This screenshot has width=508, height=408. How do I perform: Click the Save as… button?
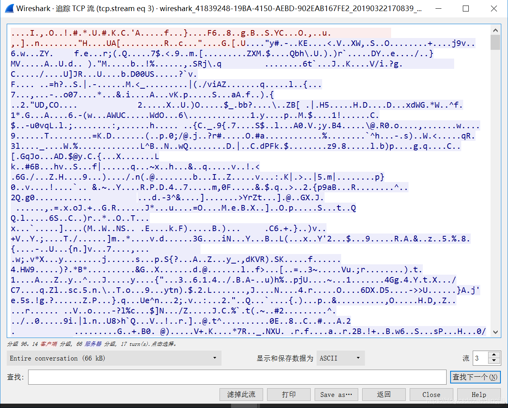pos(336,395)
